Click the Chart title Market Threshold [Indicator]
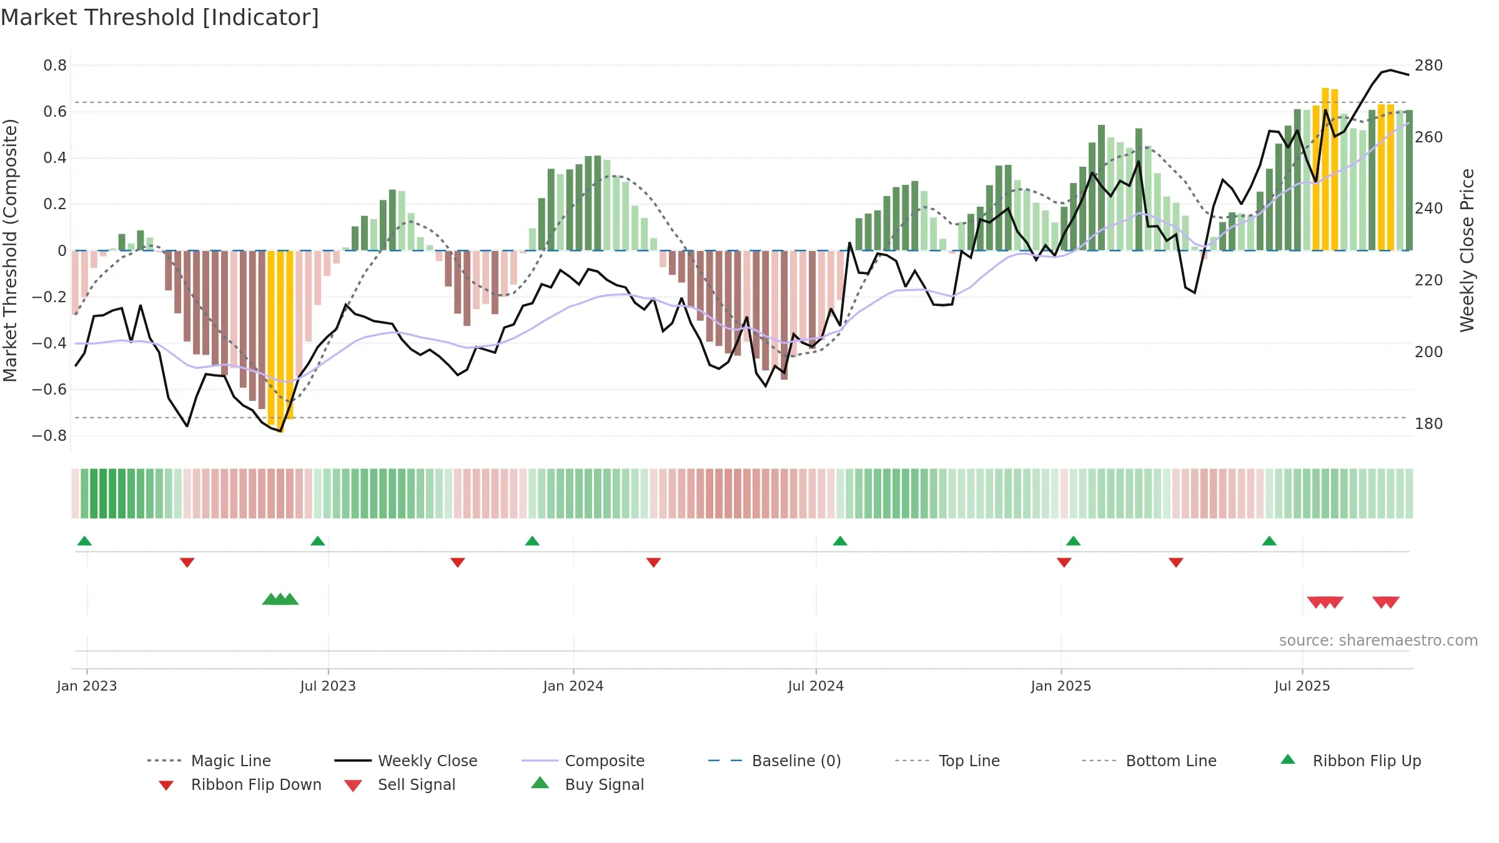Image resolution: width=1499 pixels, height=843 pixels. click(160, 17)
